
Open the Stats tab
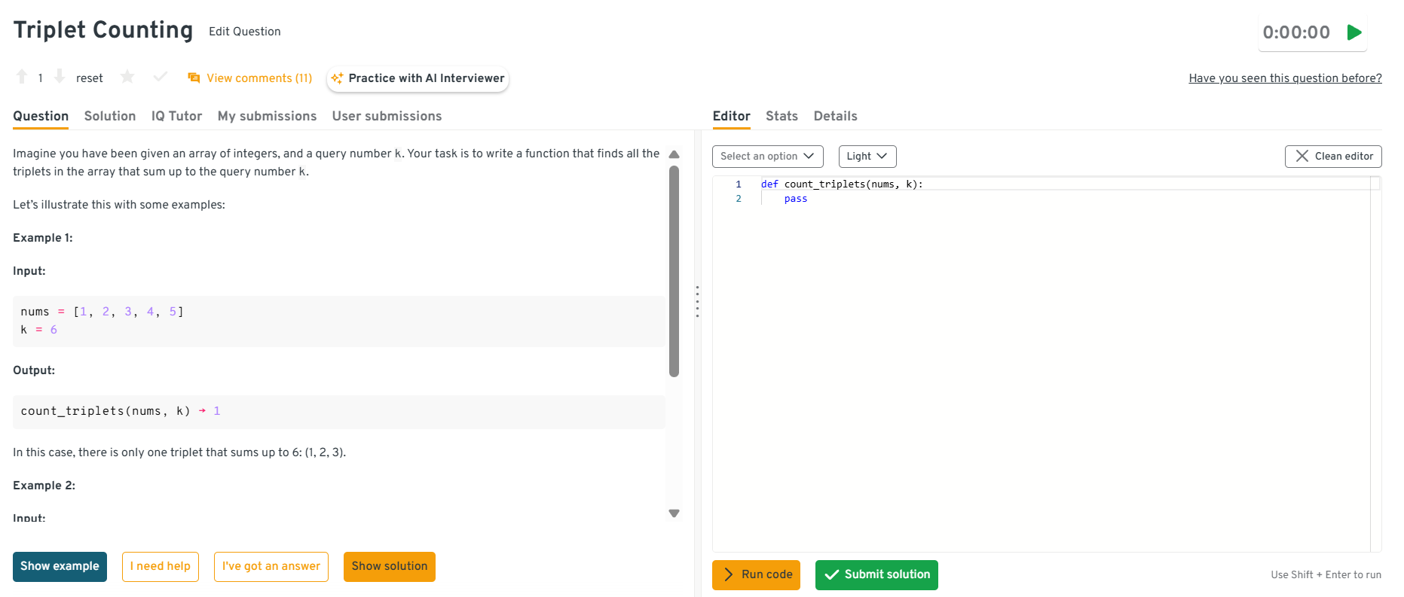(782, 116)
